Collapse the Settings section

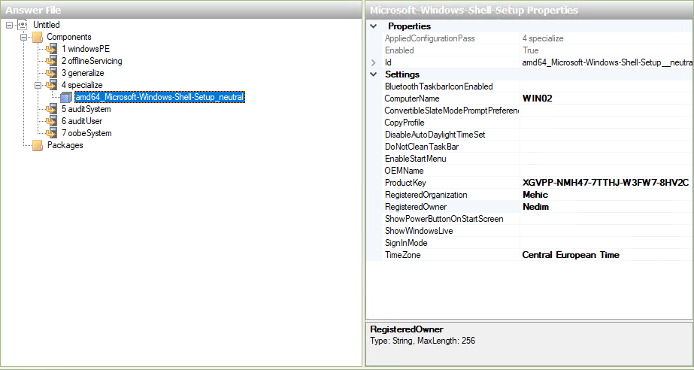374,74
